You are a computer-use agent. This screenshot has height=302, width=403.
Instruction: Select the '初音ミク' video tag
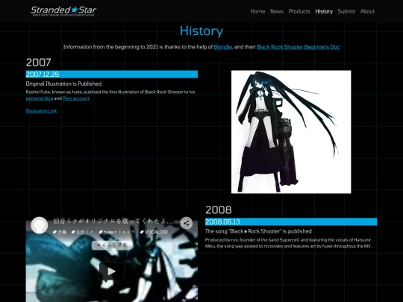point(82,232)
